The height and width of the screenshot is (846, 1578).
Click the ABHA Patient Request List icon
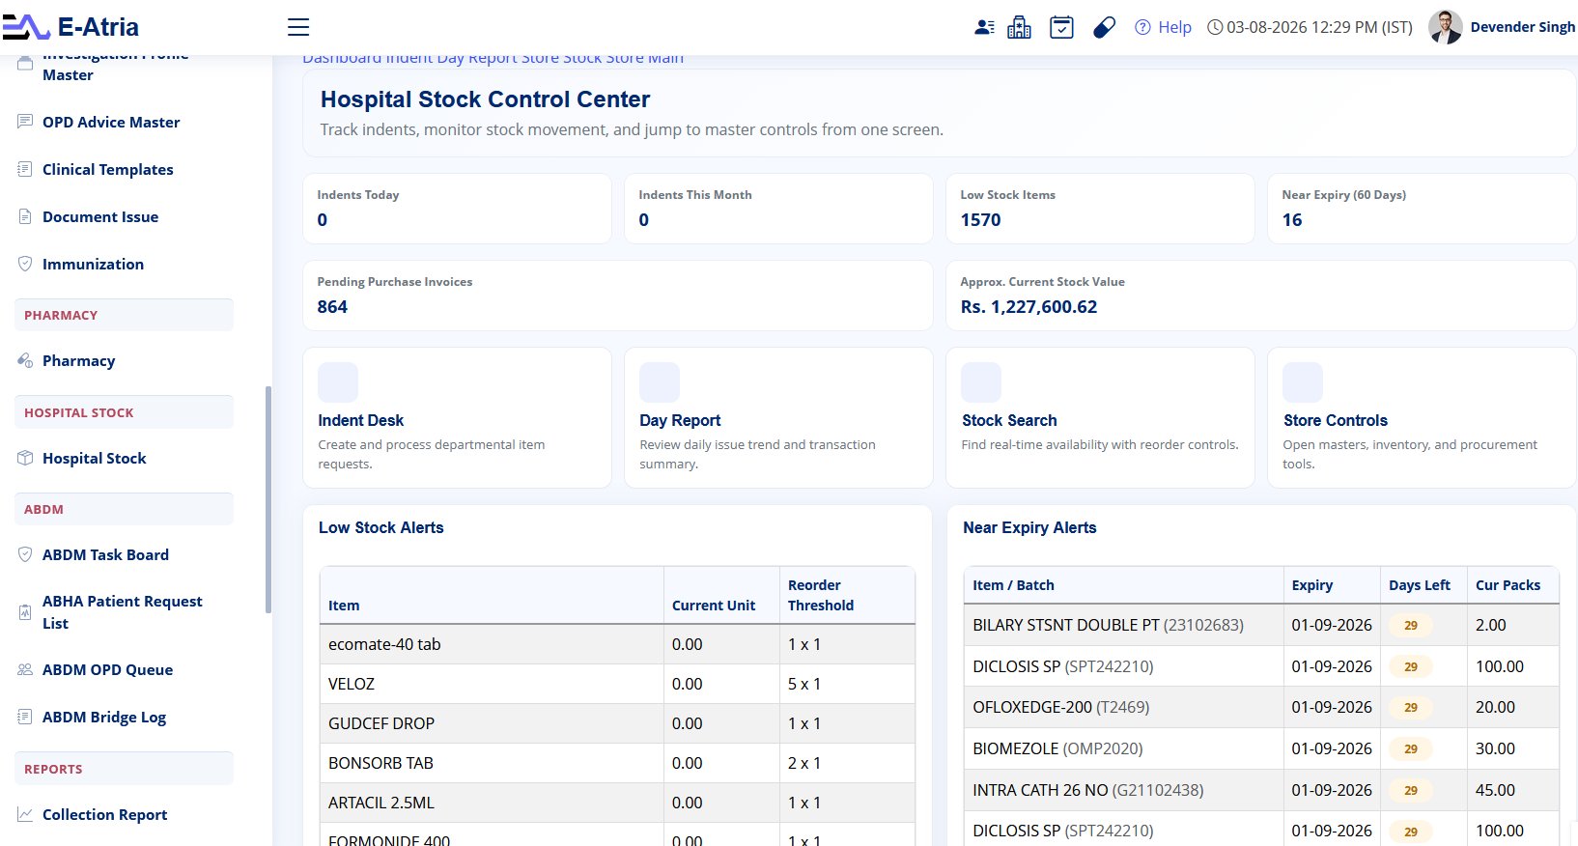tap(25, 612)
